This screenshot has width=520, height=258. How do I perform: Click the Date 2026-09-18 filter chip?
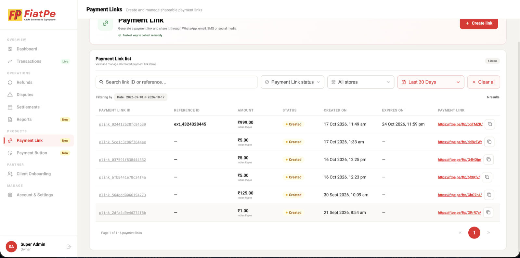(x=141, y=97)
